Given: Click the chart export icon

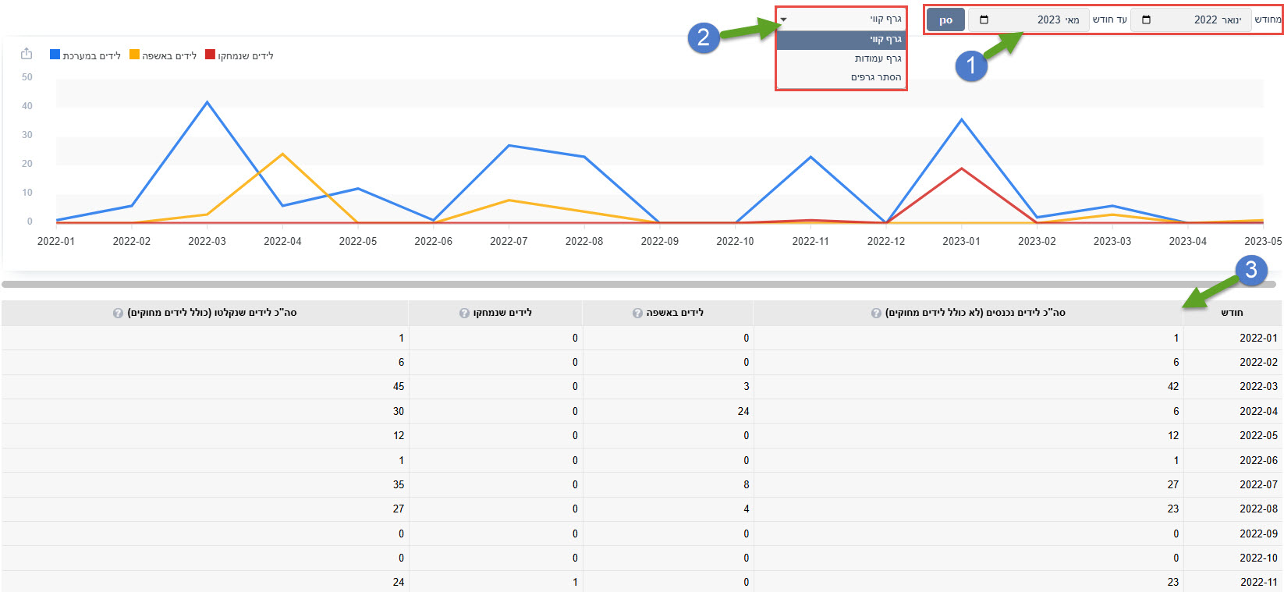Looking at the screenshot, I should (x=27, y=54).
